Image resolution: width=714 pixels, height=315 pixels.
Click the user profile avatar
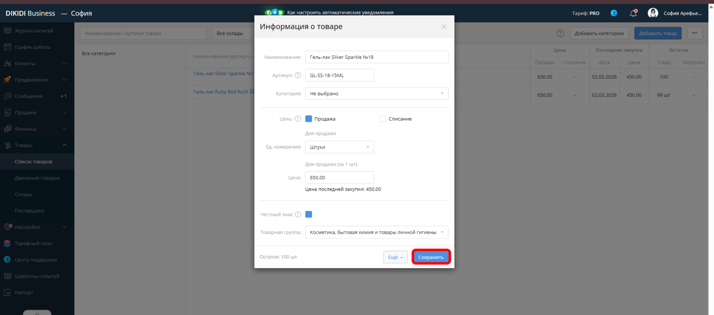coord(653,13)
